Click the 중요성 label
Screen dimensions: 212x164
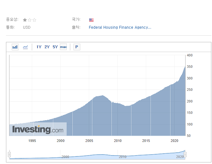[x=12, y=19]
